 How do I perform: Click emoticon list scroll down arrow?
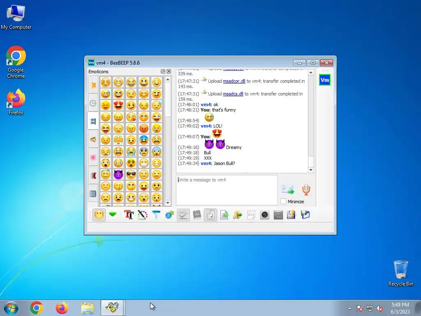[x=168, y=202]
